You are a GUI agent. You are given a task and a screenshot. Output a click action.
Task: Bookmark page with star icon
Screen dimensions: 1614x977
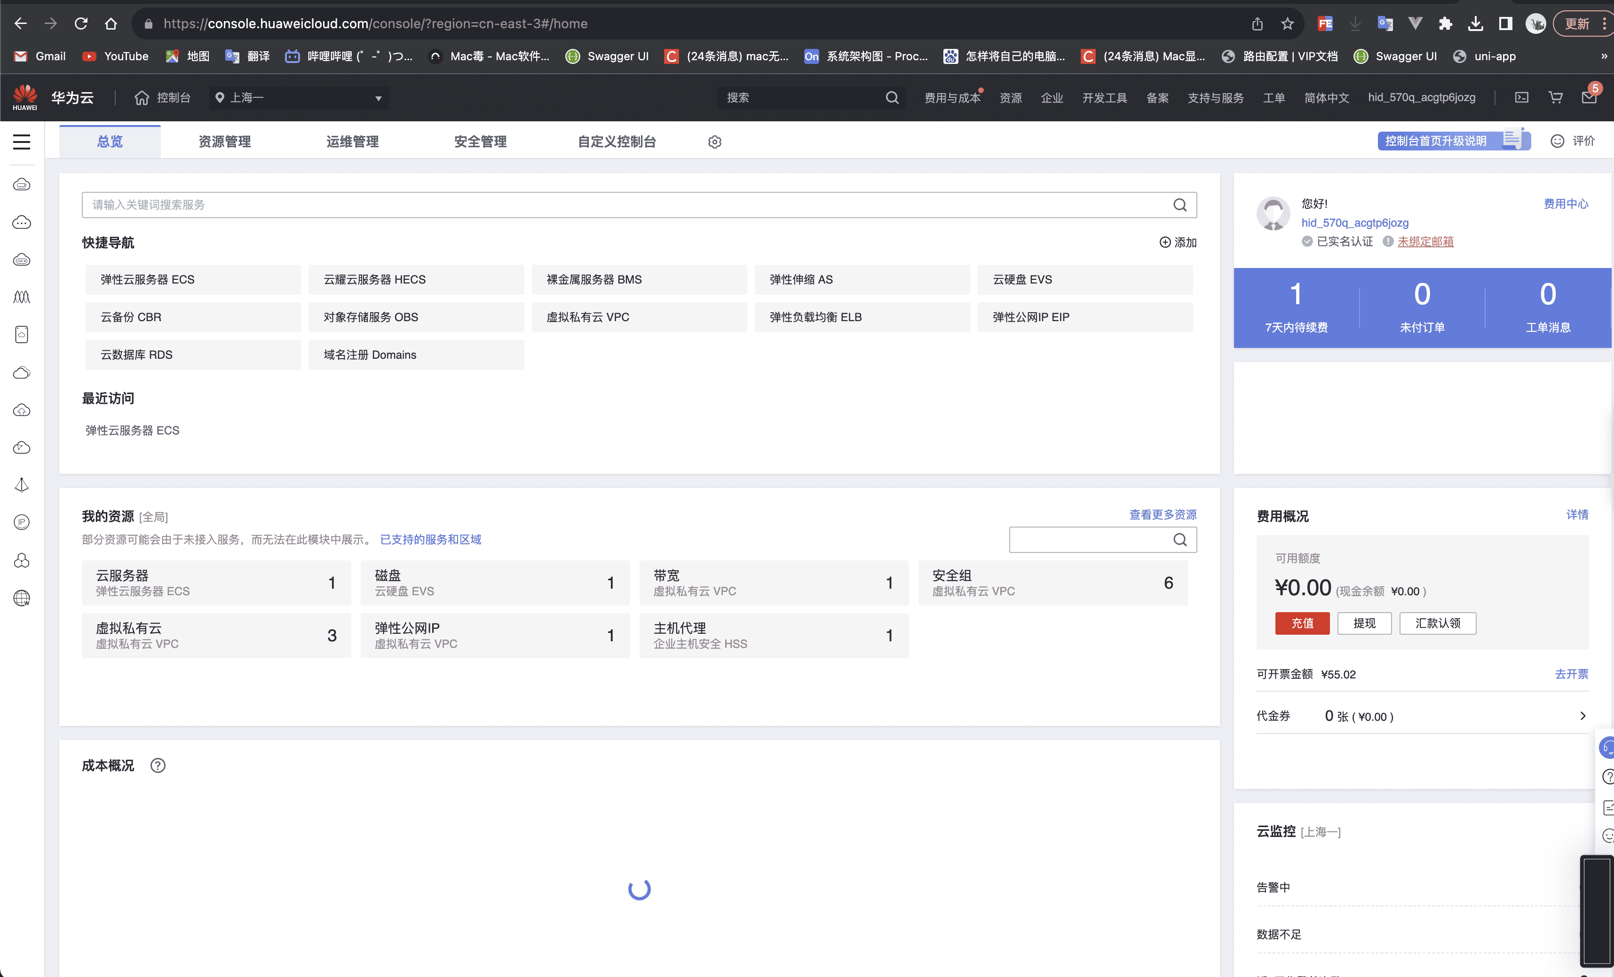point(1287,24)
